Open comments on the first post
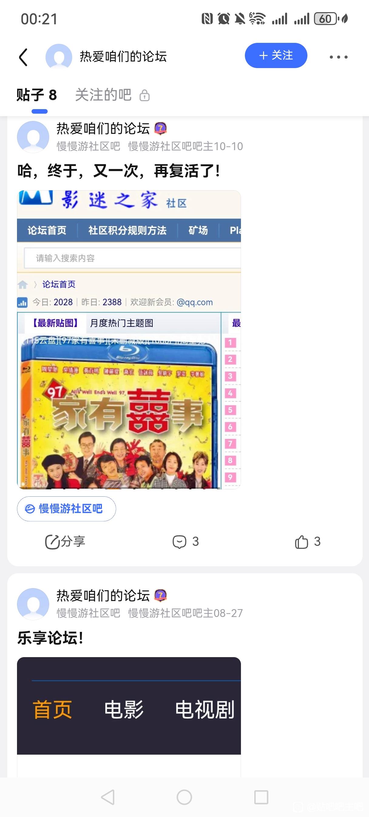Screen dimensions: 369x817 pos(186,542)
